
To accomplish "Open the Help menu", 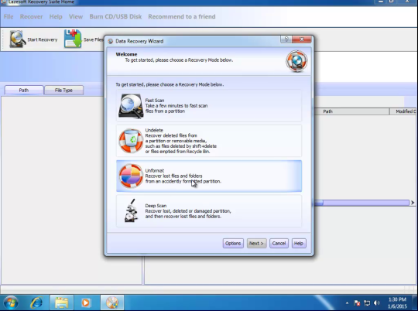I will click(x=56, y=16).
